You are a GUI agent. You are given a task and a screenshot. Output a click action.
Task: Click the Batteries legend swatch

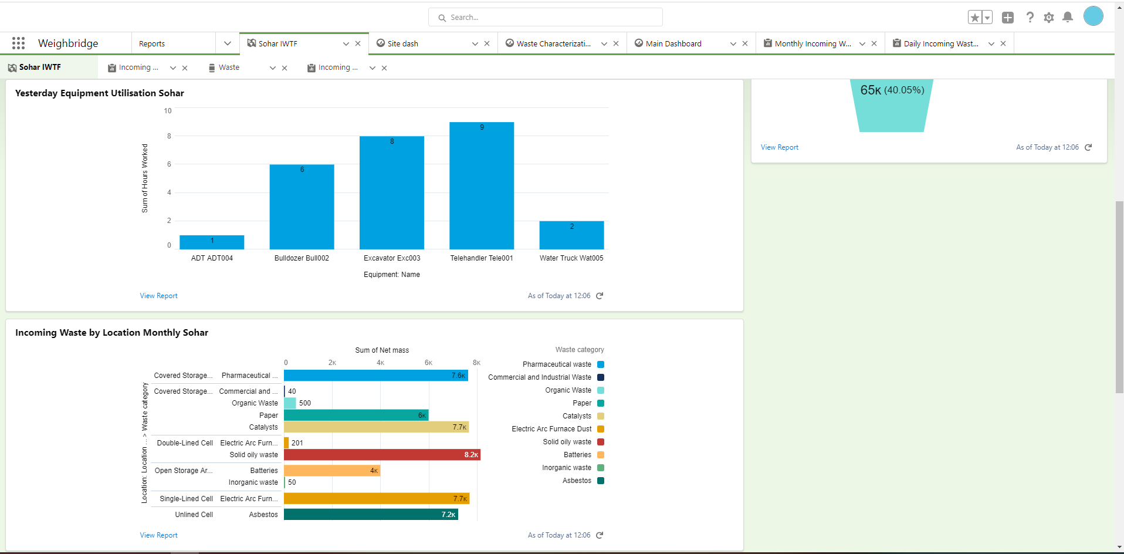tap(601, 455)
